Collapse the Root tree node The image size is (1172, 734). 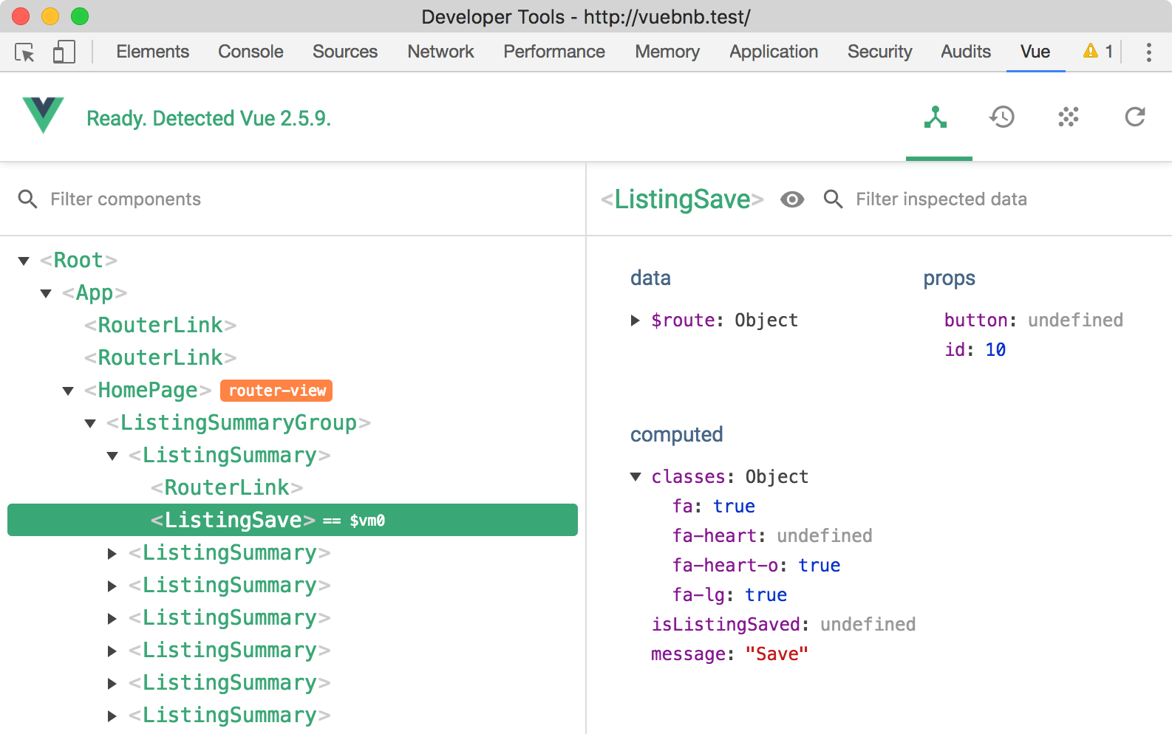tap(24, 261)
